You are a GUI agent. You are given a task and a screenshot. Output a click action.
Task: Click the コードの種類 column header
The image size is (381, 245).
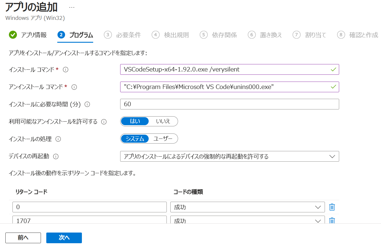coord(188,192)
